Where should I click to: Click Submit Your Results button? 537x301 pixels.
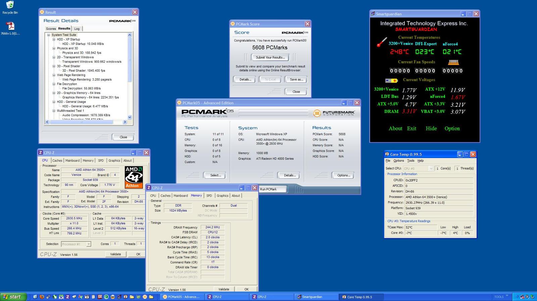(270, 57)
